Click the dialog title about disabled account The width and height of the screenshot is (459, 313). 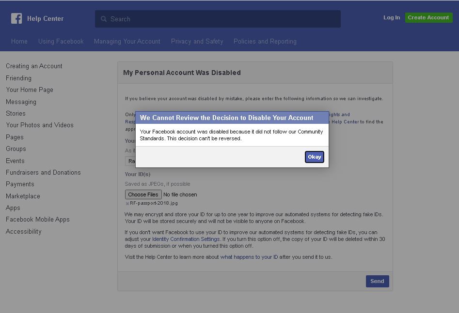(226, 118)
